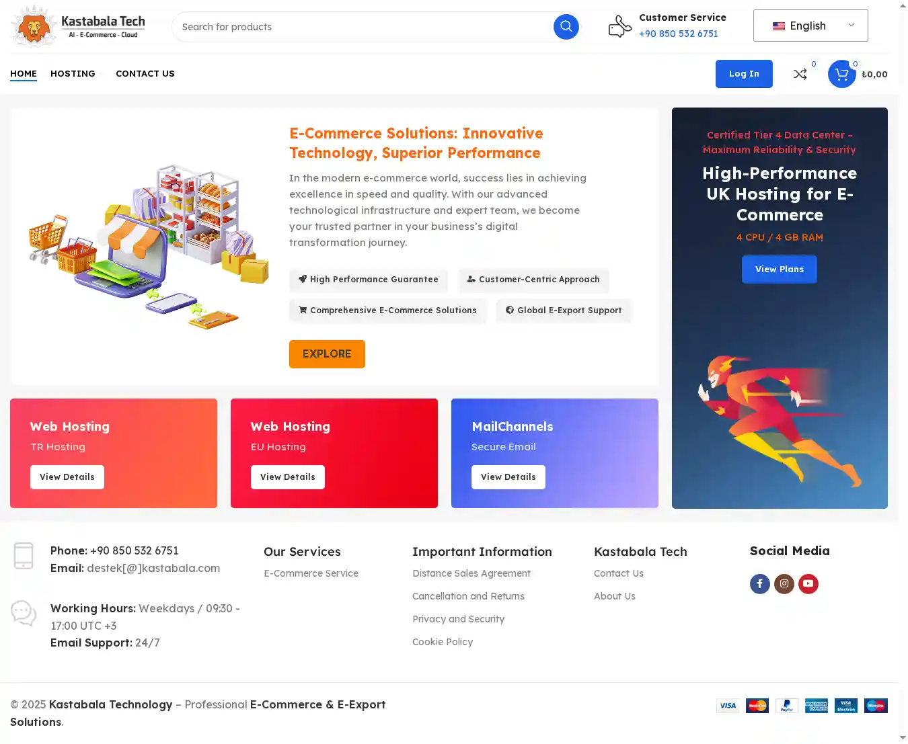Click the compare shuffle arrows icon

coord(800,74)
